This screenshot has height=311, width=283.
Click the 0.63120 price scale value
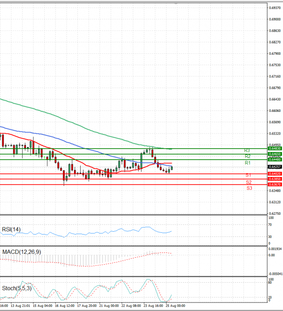(275, 202)
